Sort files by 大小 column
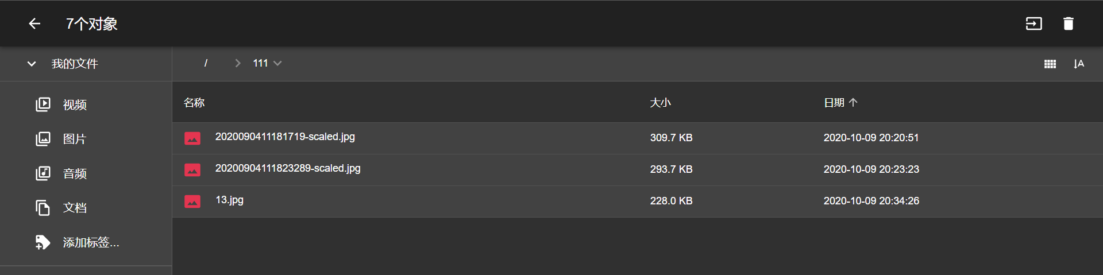Image resolution: width=1103 pixels, height=275 pixels. (x=660, y=103)
